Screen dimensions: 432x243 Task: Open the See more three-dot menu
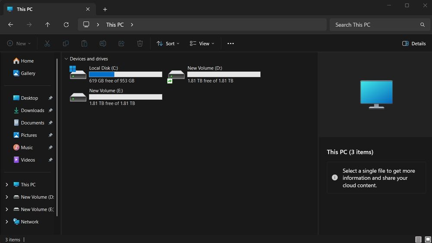(231, 43)
